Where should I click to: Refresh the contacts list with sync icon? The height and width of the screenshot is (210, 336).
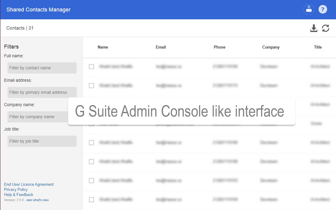[326, 28]
